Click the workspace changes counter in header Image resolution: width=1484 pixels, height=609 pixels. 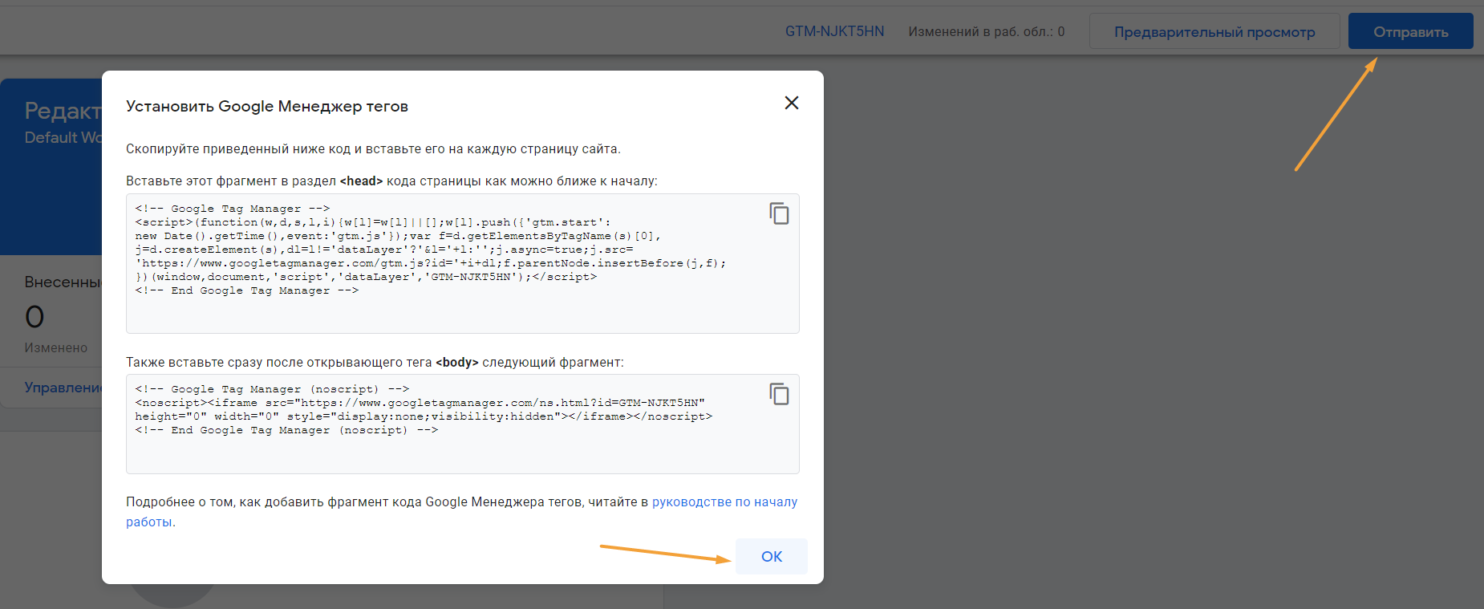point(986,32)
